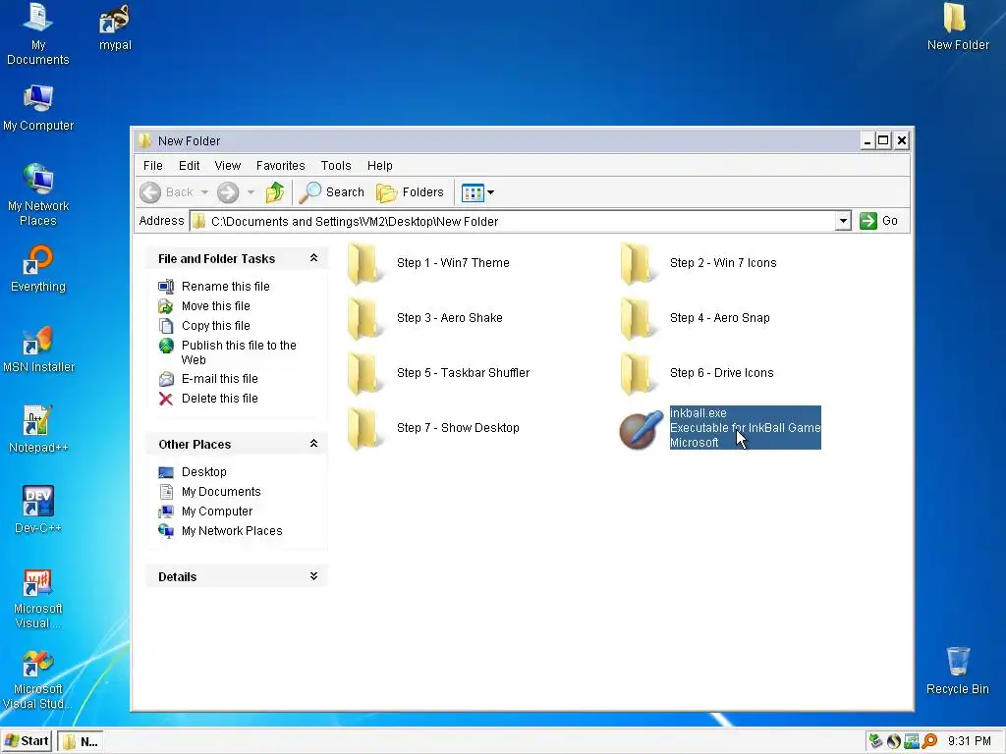The height and width of the screenshot is (754, 1006).
Task: Click the safely remove hardware tray icon
Action: (x=875, y=741)
